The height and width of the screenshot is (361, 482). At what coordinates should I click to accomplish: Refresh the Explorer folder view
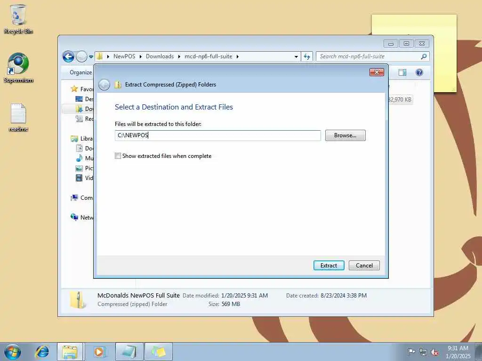307,56
